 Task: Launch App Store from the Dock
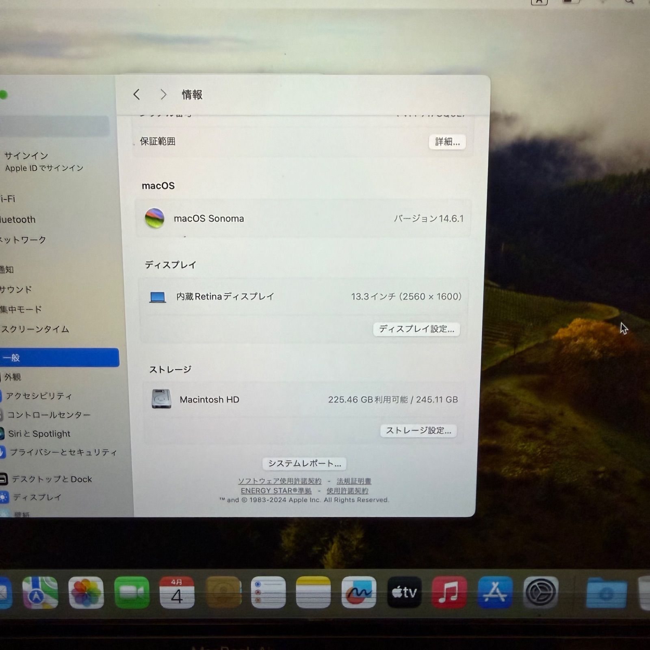(494, 592)
